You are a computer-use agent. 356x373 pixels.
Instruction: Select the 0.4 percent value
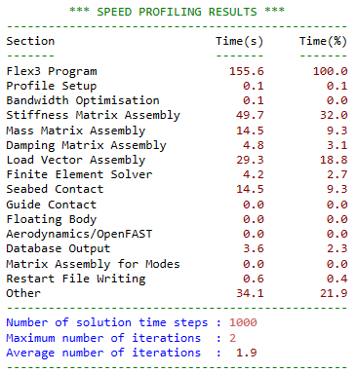pyautogui.click(x=337, y=279)
